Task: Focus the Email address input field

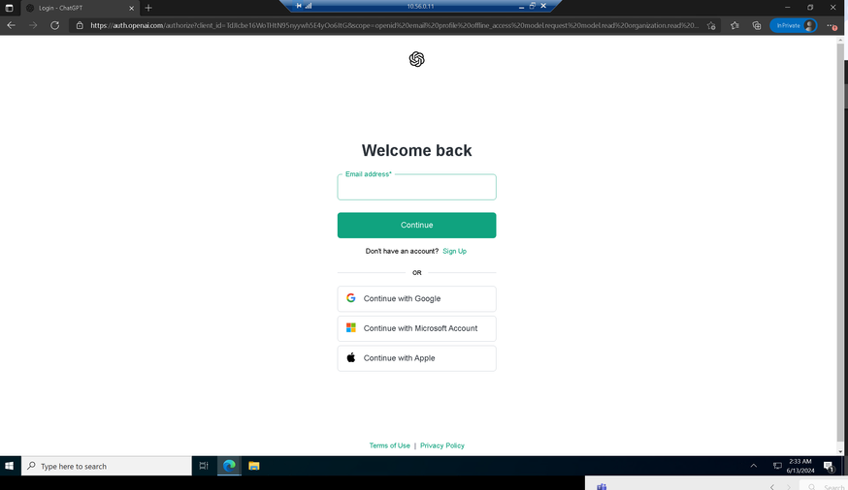Action: [416, 187]
